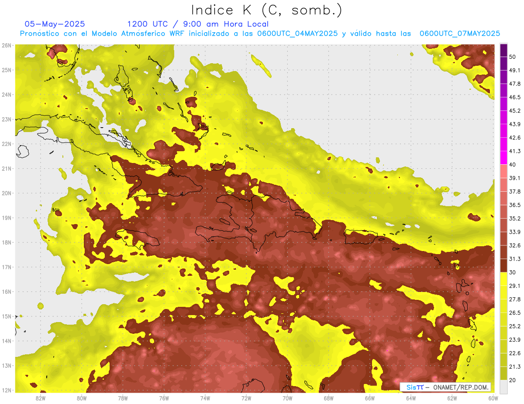Viewport: 524px width, 404px height.
Task: Click the colorbar value '27.8'
Action: click(515, 299)
